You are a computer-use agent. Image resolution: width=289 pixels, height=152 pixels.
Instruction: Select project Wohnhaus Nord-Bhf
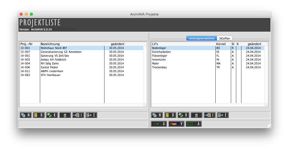(81, 48)
